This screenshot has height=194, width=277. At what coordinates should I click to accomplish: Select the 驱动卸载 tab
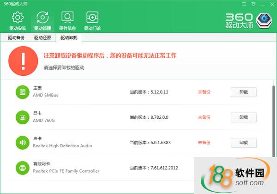[x=69, y=38]
